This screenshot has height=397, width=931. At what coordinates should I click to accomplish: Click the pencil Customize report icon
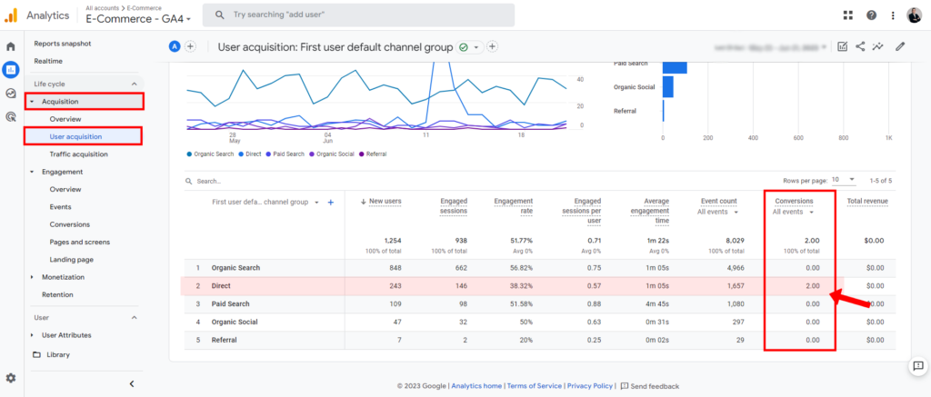tap(900, 46)
